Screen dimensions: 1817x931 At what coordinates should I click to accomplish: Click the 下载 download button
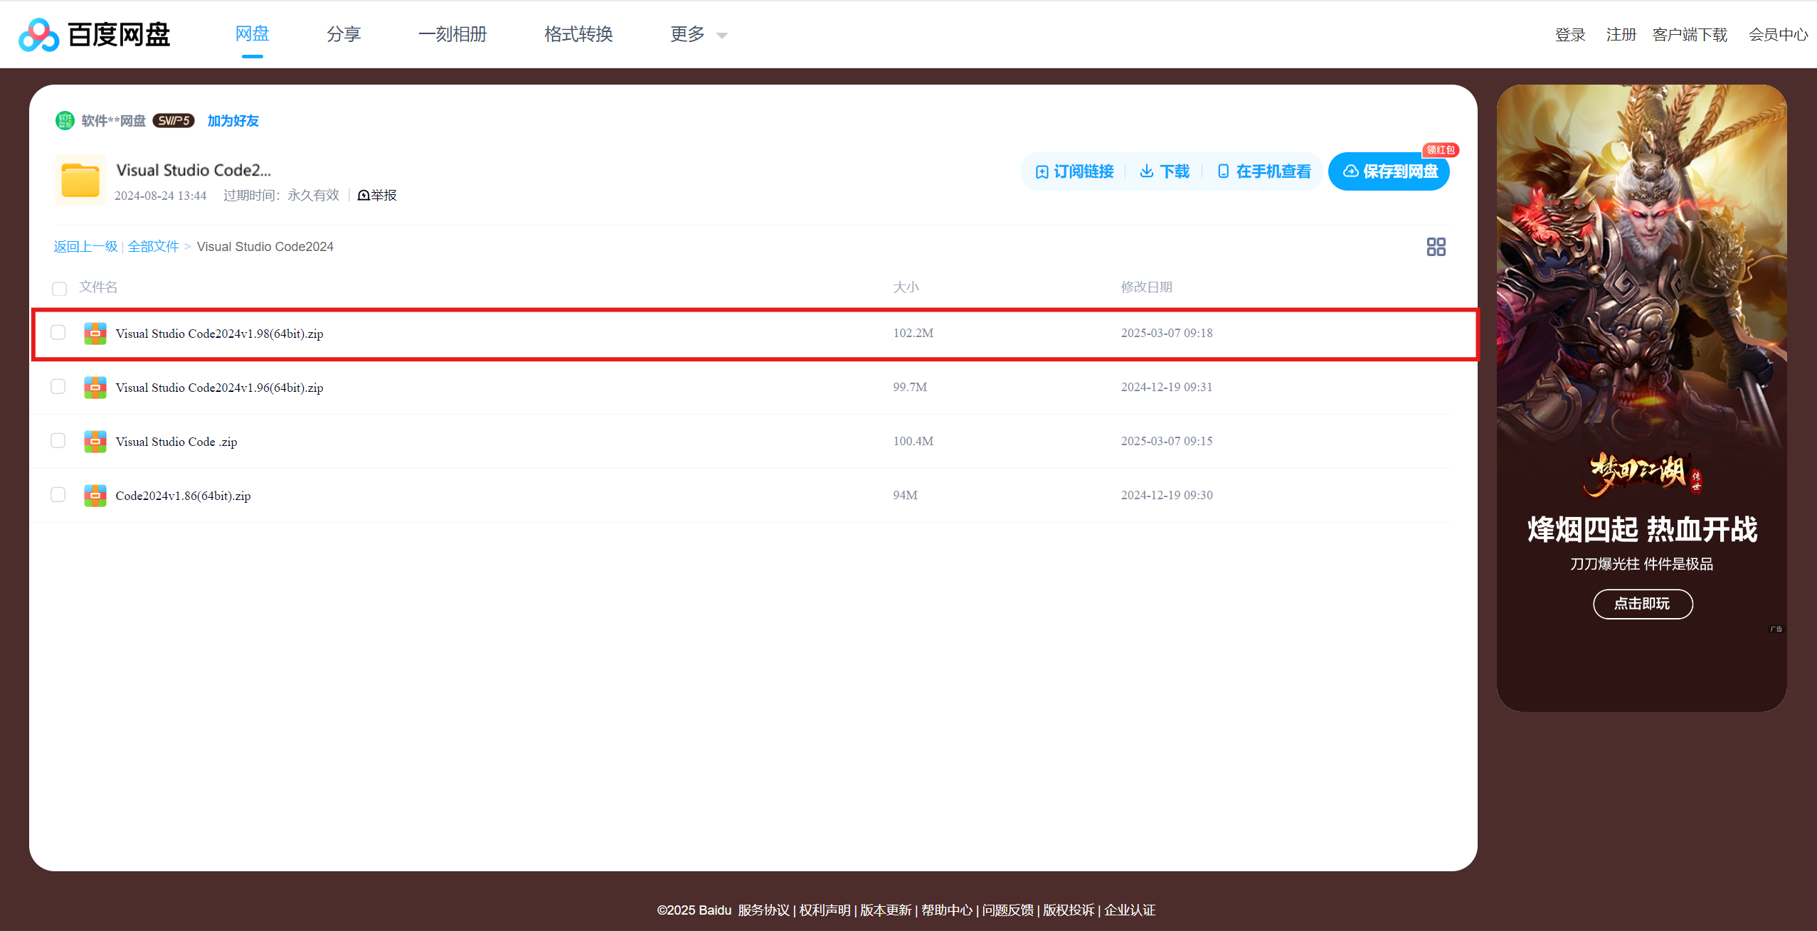click(1165, 171)
